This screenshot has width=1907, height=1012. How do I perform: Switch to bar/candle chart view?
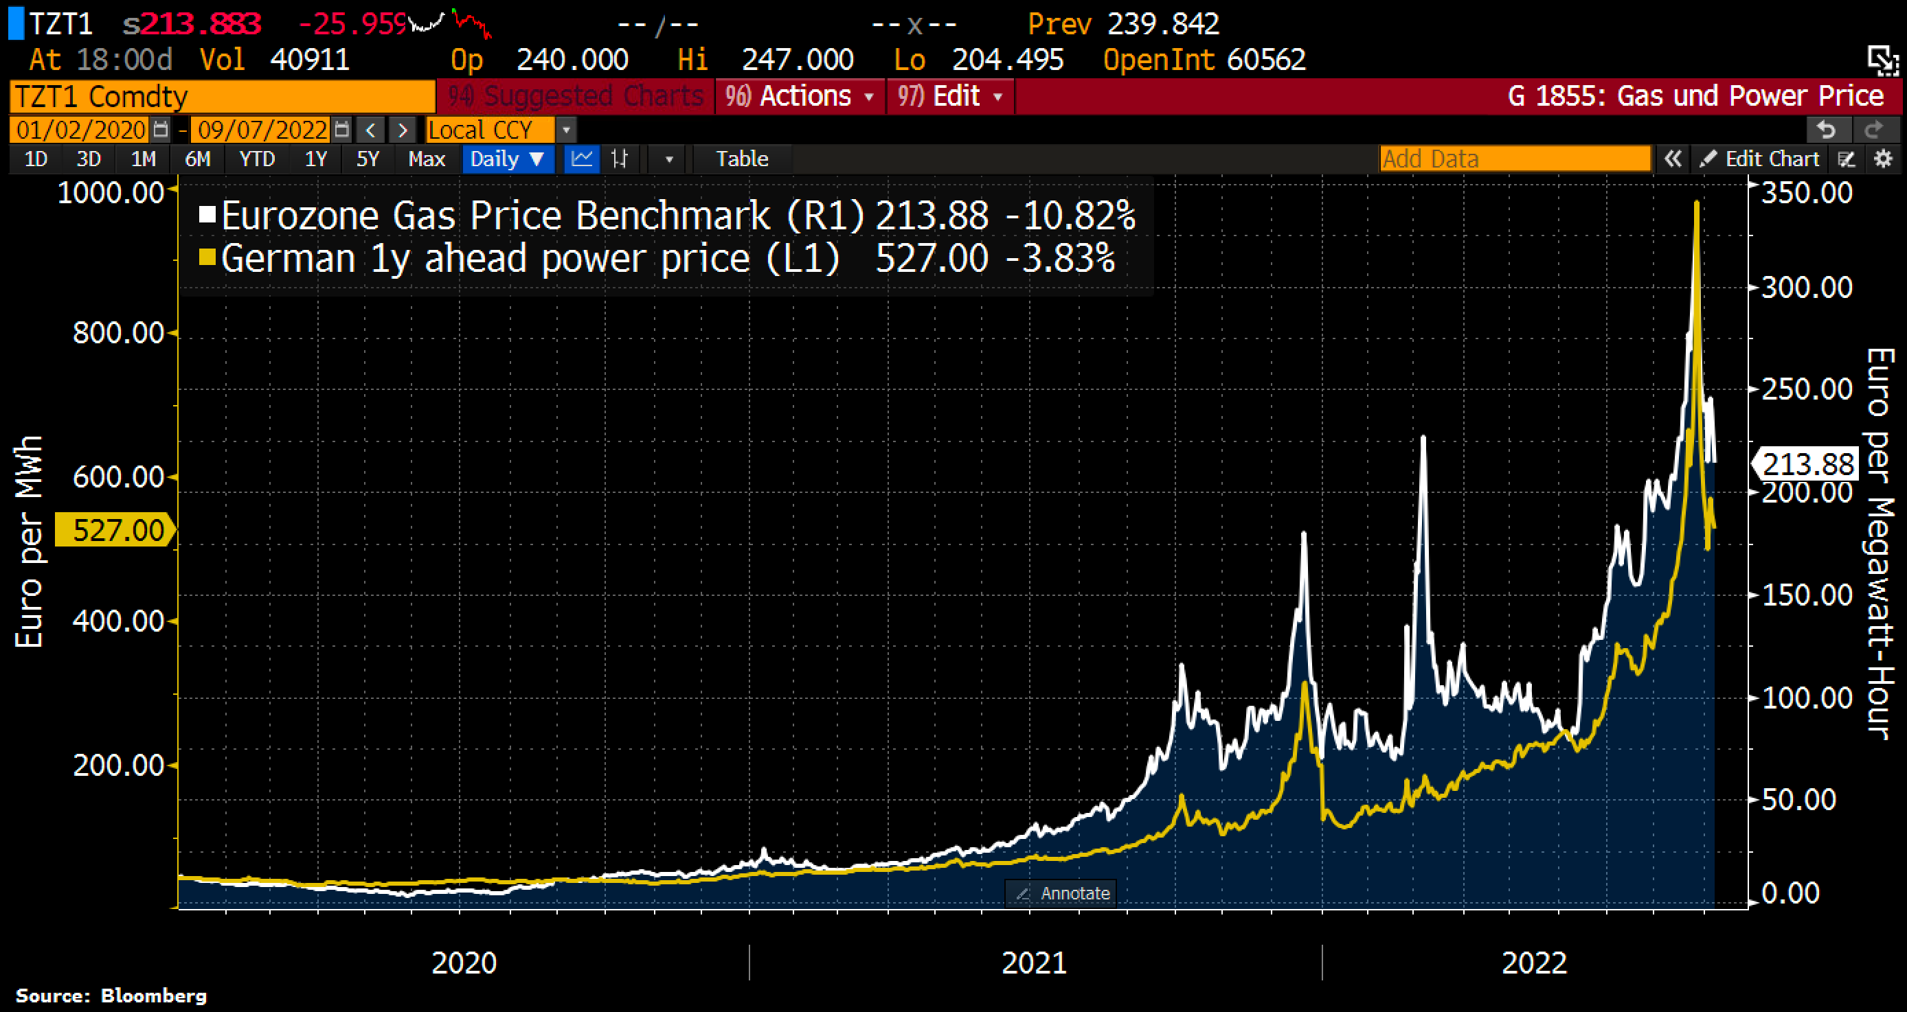point(620,159)
